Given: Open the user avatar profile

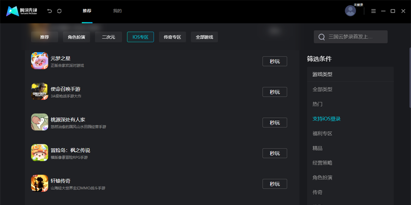Looking at the screenshot, I should click(350, 11).
